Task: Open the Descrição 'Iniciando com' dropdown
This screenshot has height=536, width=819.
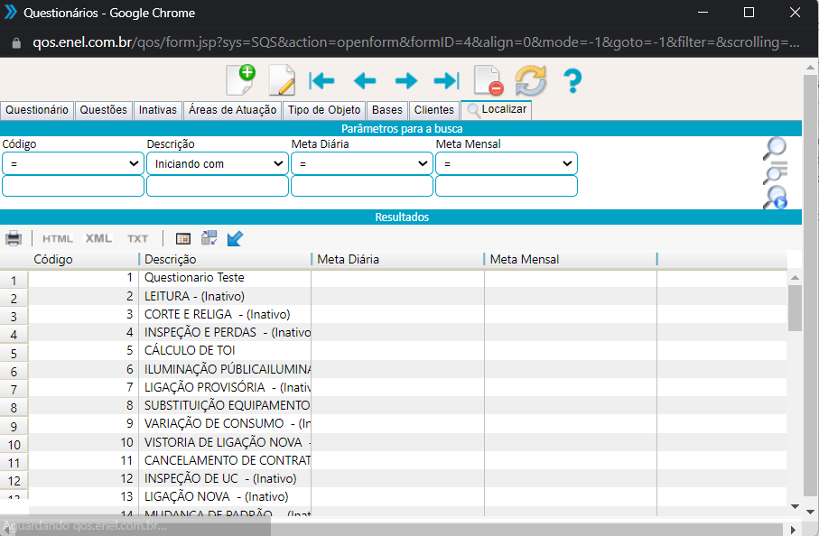Action: [218, 163]
